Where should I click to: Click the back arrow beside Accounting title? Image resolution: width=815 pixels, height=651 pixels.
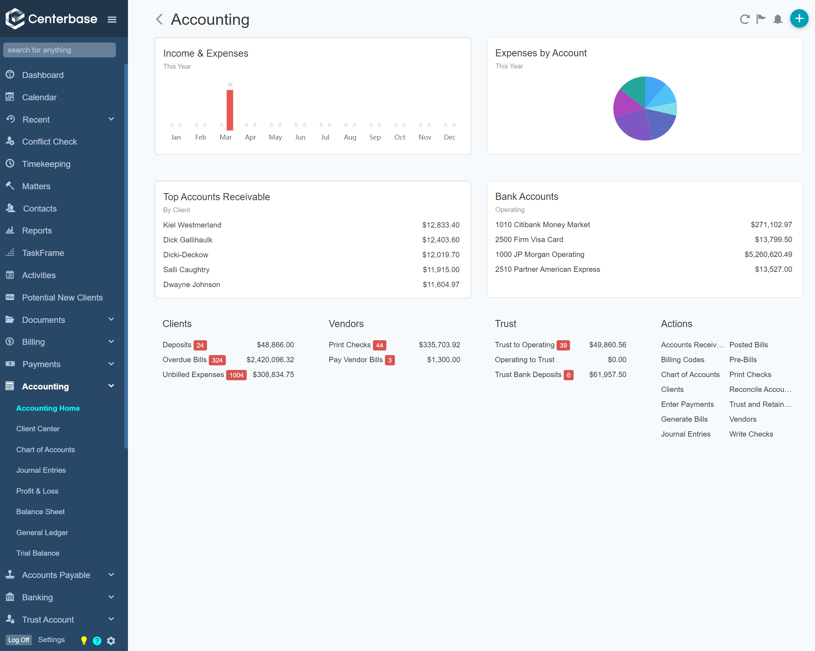point(159,19)
